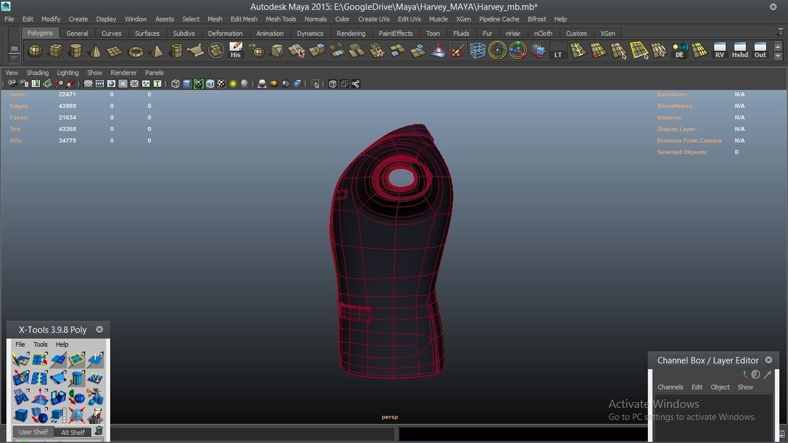The height and width of the screenshot is (443, 788).
Task: Close the Channel Box / Layer Editor panel
Action: pos(768,360)
